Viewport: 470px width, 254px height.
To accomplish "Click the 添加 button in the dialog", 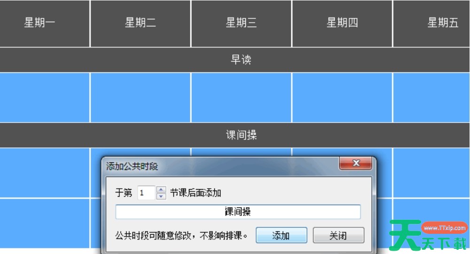I will [x=281, y=235].
